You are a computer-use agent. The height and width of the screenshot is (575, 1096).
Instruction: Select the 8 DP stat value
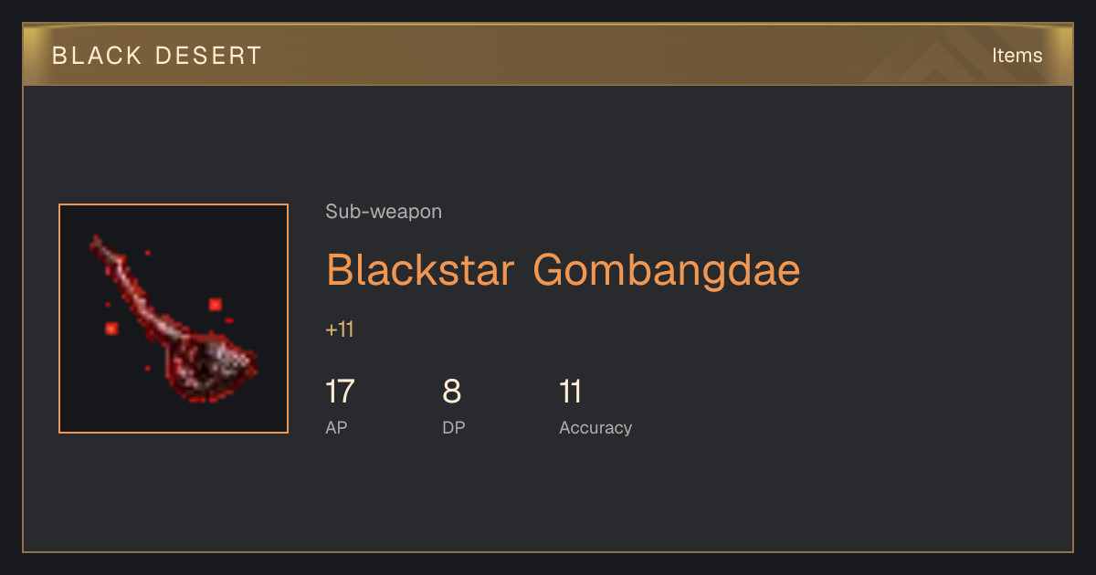click(452, 392)
